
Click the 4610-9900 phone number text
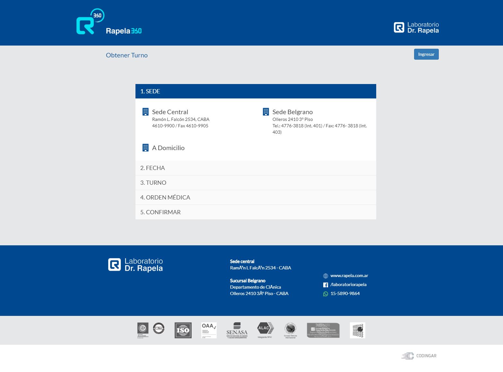pos(180,126)
